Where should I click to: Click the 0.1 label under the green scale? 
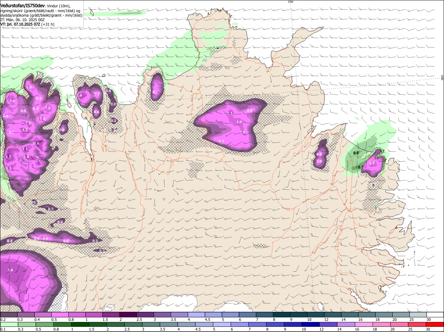tap(3, 329)
